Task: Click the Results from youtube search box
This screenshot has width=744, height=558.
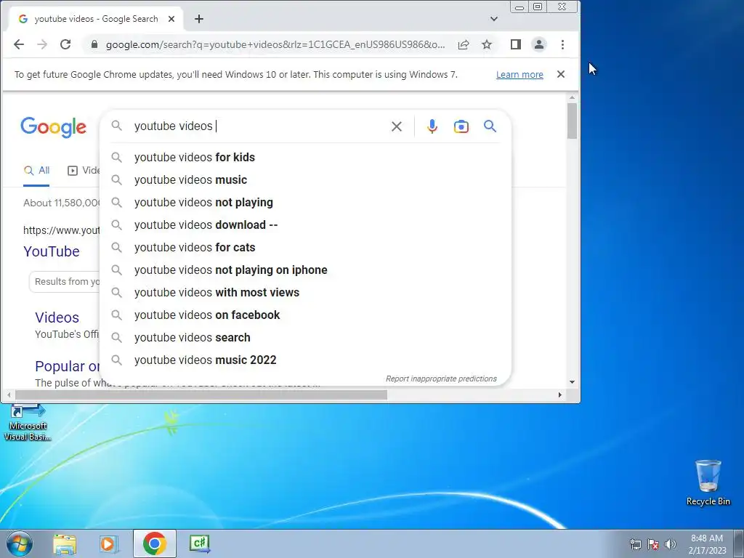Action: 65,282
